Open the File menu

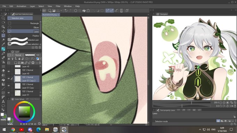click(4, 6)
